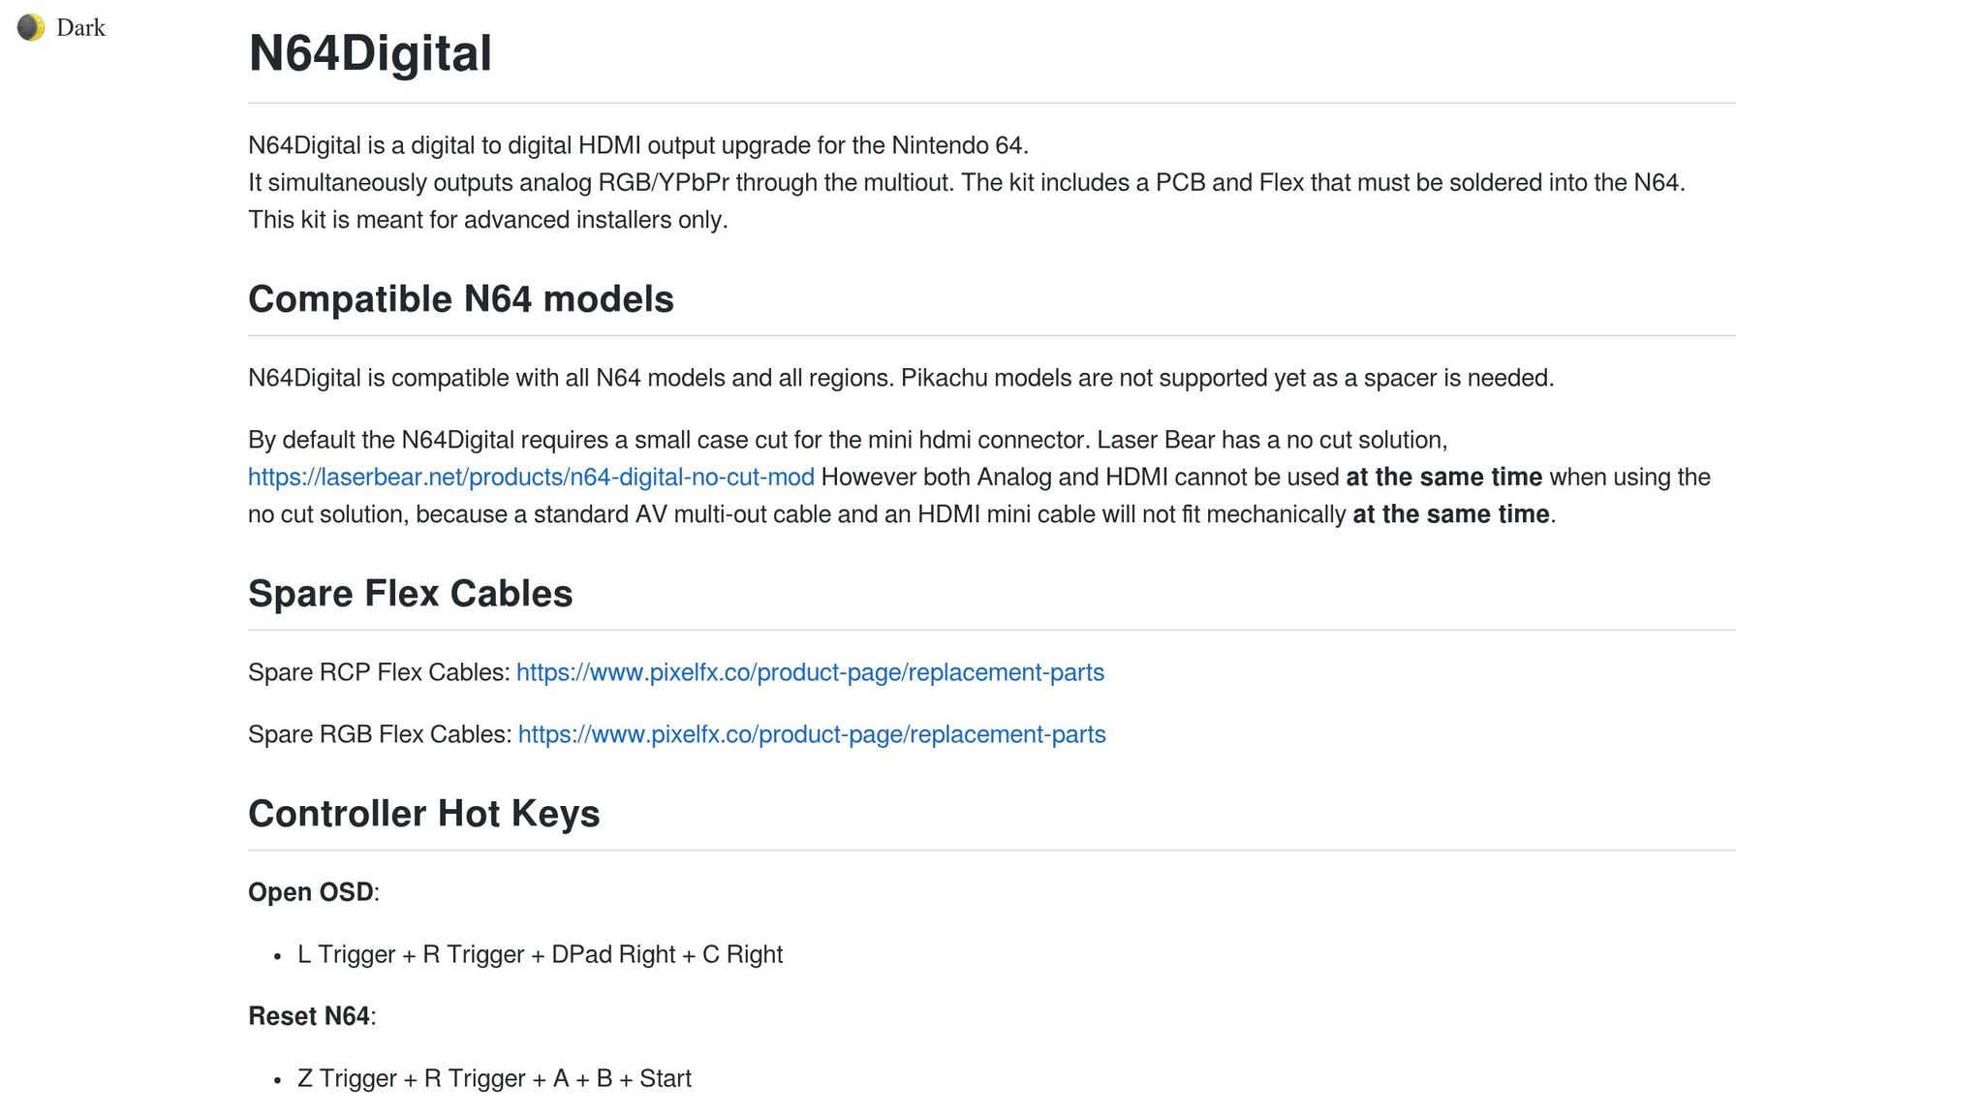Click bold 'at the same time' after 'cannot be used'
Image resolution: width=1984 pixels, height=1116 pixels.
(x=1443, y=478)
